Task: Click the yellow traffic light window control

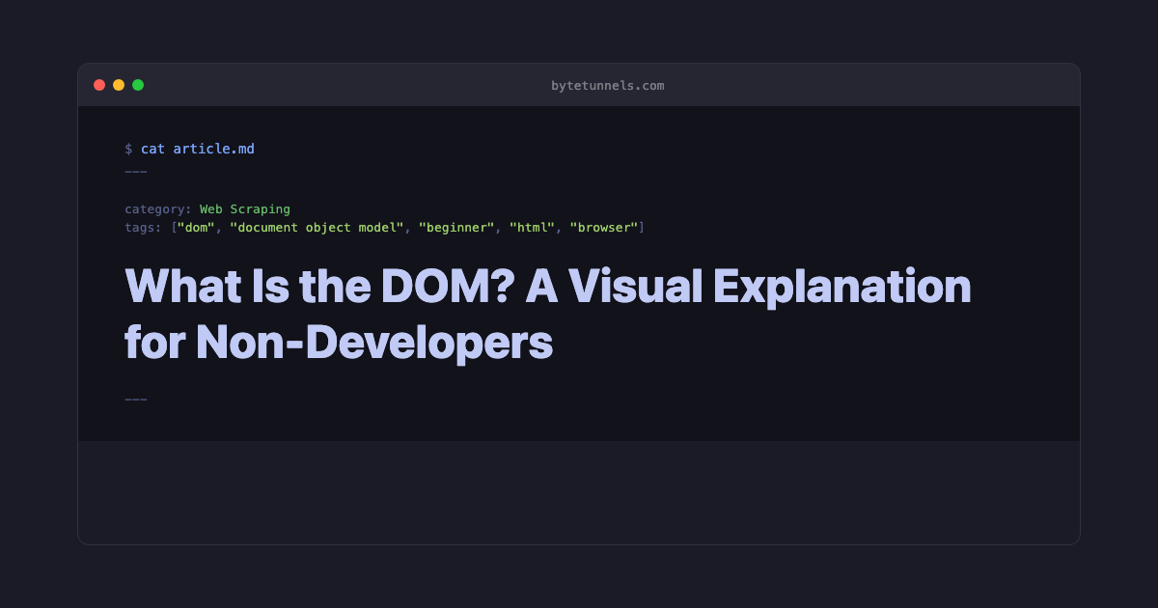Action: coord(119,84)
